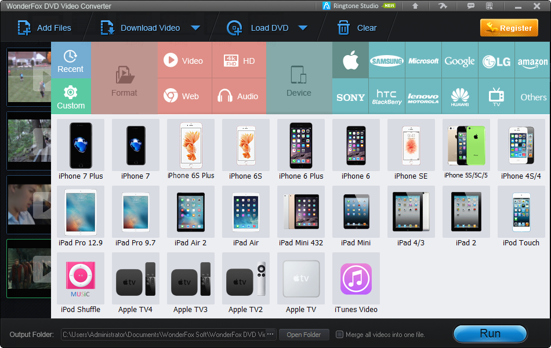Click the output folder path field
Image resolution: width=551 pixels, height=348 pixels.
click(164, 335)
